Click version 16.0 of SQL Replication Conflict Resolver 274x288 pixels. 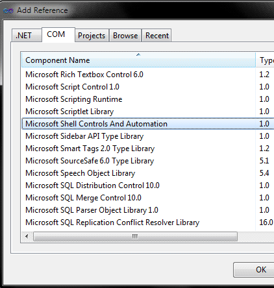[x=266, y=222]
